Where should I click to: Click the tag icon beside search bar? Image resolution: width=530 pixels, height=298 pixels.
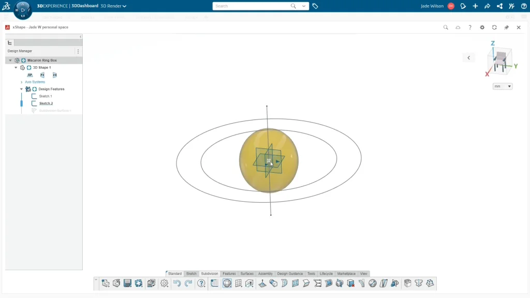coord(315,6)
